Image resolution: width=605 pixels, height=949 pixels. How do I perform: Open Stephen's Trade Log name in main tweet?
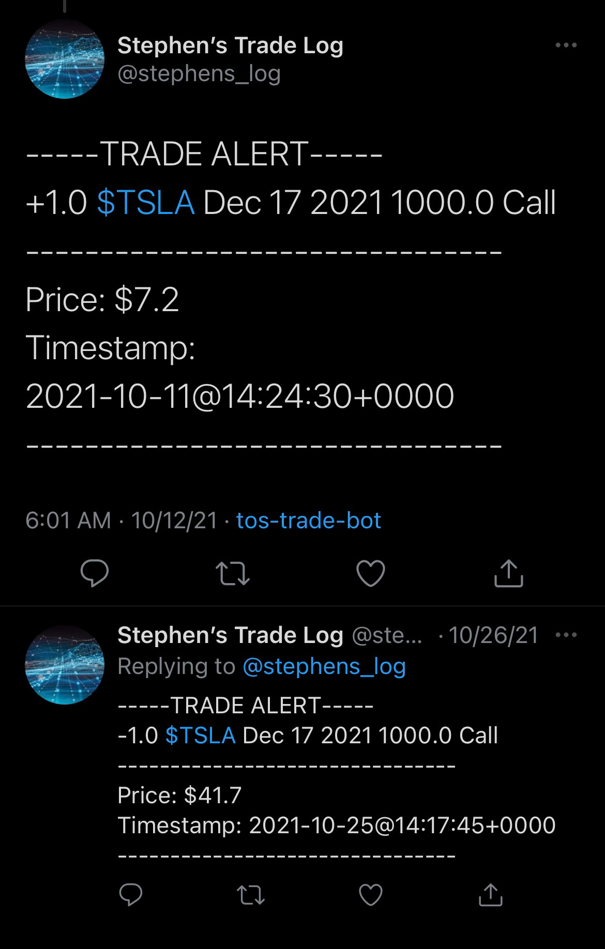tap(231, 45)
